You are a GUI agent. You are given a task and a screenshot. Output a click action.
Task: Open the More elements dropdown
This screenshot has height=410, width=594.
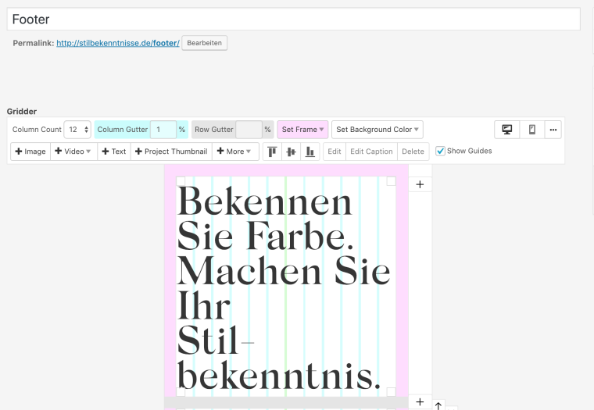pyautogui.click(x=235, y=152)
